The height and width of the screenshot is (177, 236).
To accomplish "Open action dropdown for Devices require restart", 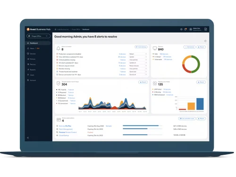I will click(138, 66).
